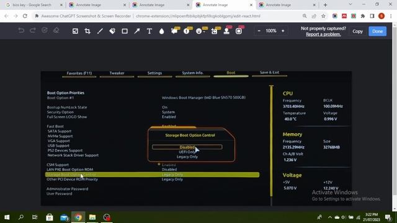
Task: Open the volume control in tray
Action: [343, 217]
